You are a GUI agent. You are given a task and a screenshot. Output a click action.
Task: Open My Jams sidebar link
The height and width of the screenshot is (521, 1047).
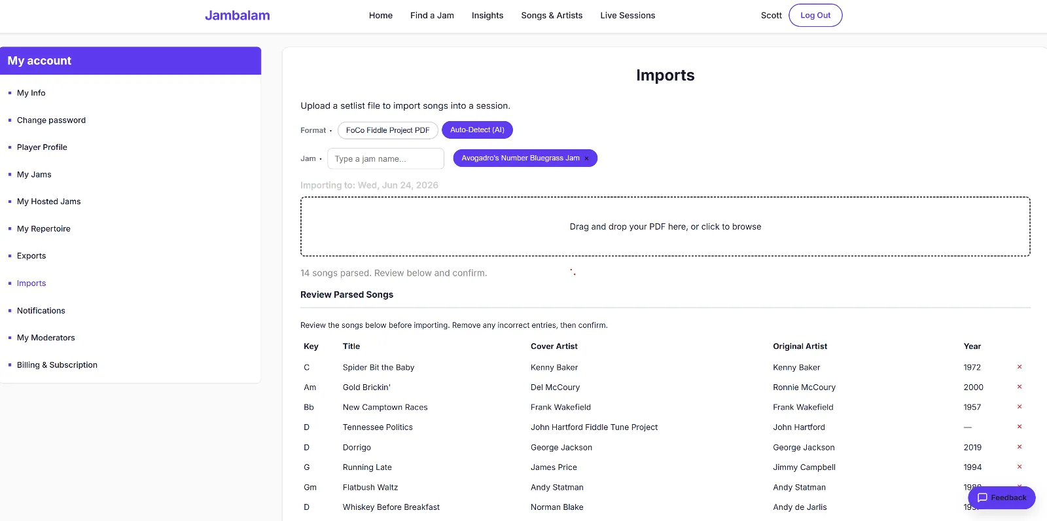[x=34, y=175]
